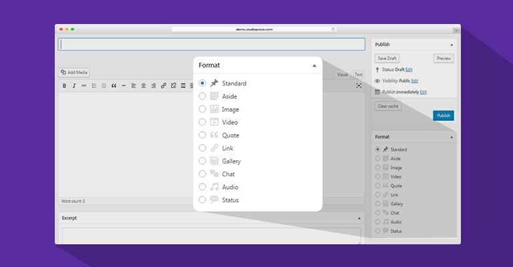Edit the Publish immediately time
The width and height of the screenshot is (513, 267).
[423, 92]
